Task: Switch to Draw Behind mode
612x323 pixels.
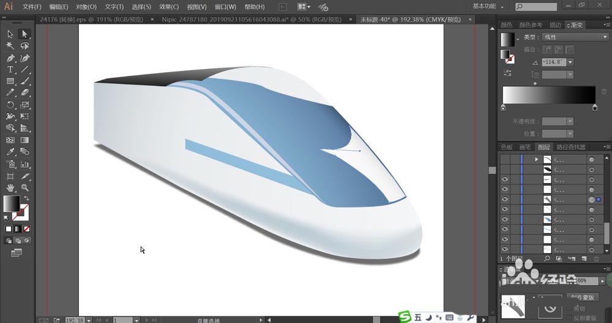Action: coord(18,241)
